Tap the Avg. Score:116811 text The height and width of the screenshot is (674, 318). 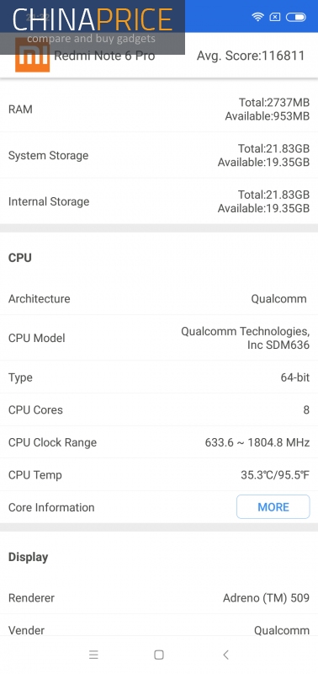pyautogui.click(x=251, y=56)
